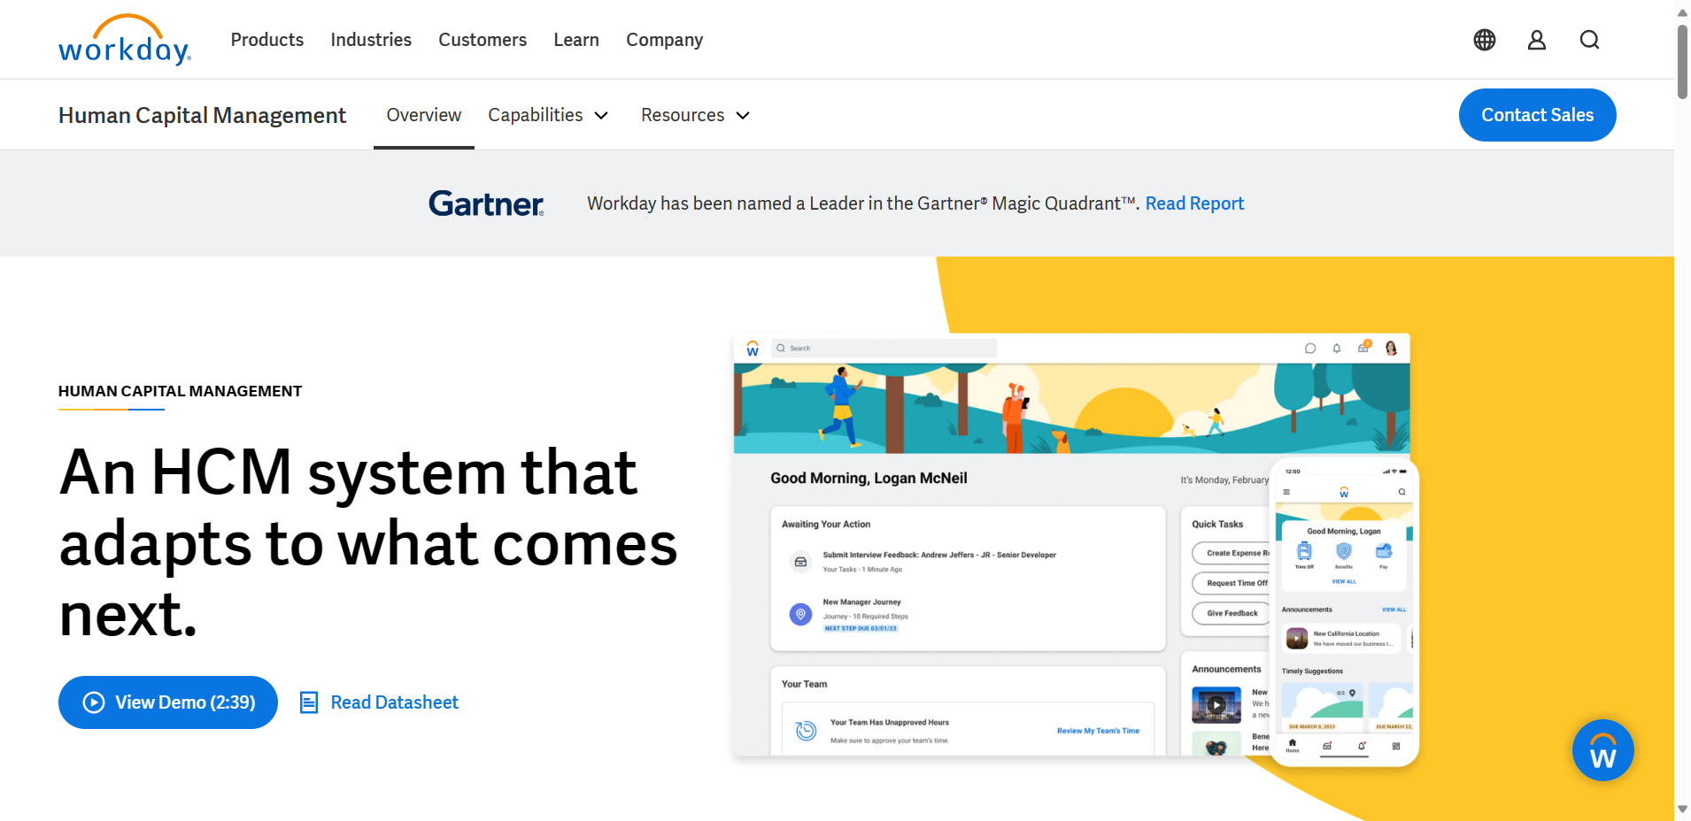The width and height of the screenshot is (1691, 821).
Task: Click the scrollbar up arrow
Action: coord(1682,12)
